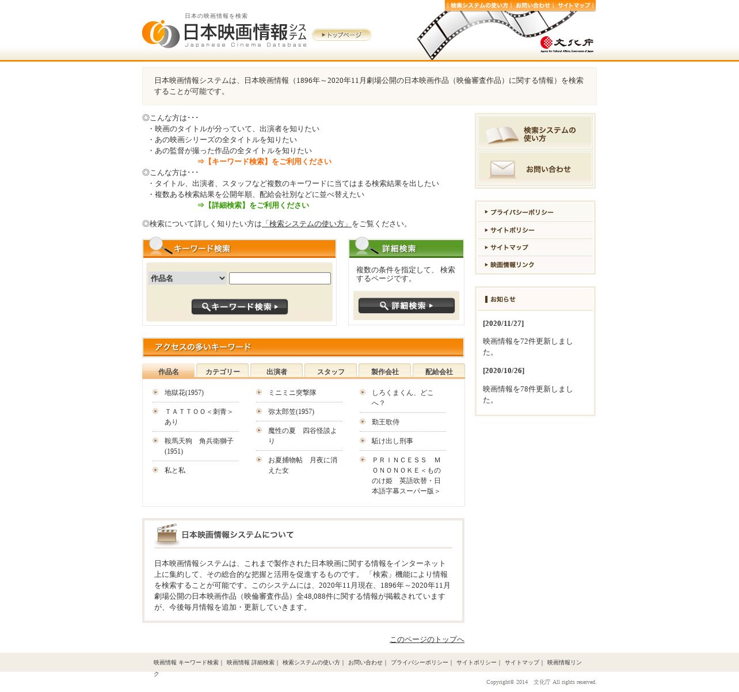This screenshot has height=692, width=739.
Task: Open 映画情報リンク in the sidebar
Action: click(535, 265)
